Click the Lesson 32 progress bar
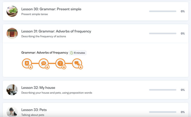 [x=163, y=90]
